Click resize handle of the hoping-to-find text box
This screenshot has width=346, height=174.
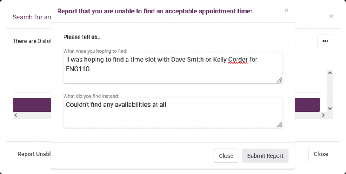(x=279, y=80)
